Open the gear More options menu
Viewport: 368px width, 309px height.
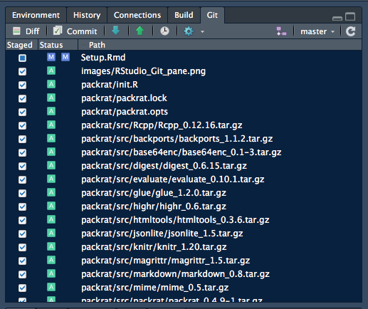[x=189, y=31]
